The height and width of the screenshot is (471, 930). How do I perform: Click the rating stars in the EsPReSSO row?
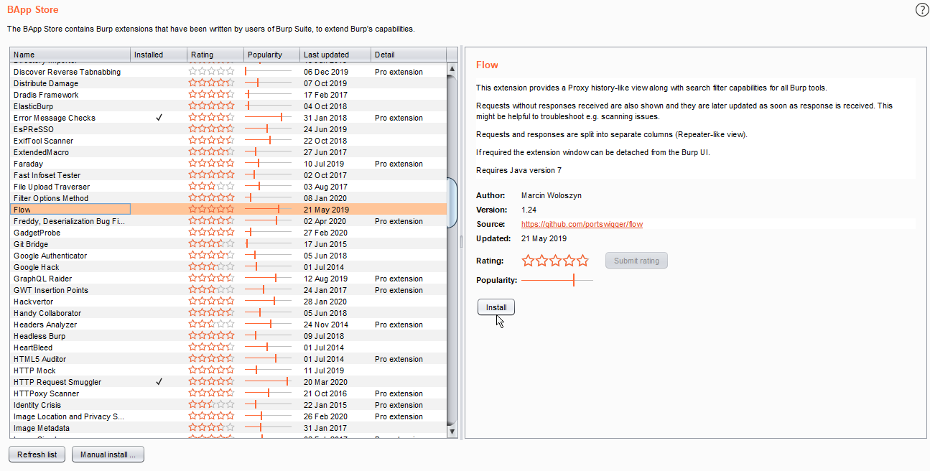(x=211, y=129)
